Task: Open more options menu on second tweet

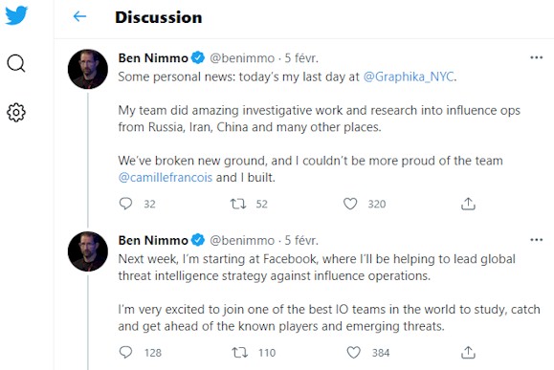Action: [537, 240]
